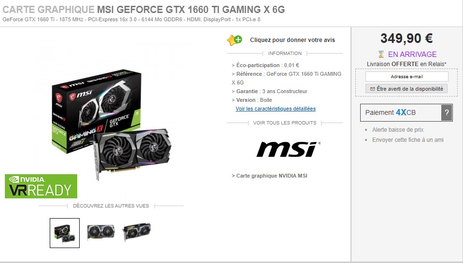Click the hourglass availability icon

[381, 55]
